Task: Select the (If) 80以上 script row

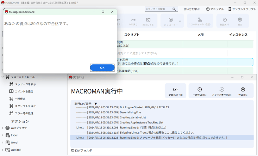Action: click(x=185, y=44)
